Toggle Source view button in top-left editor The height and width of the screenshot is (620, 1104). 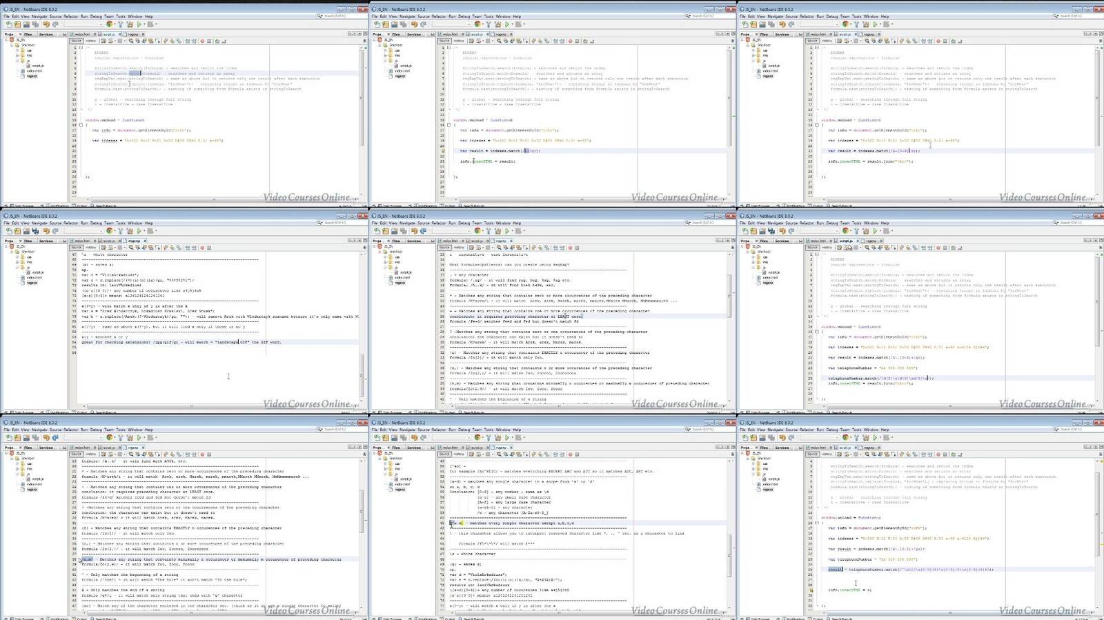(x=76, y=41)
